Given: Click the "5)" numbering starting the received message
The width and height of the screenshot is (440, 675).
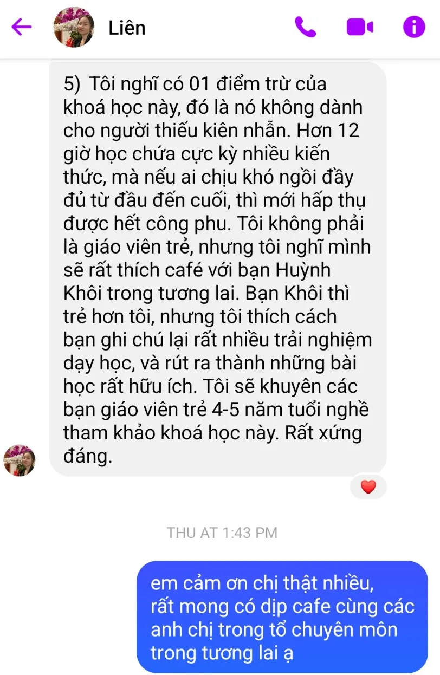Looking at the screenshot, I should coord(72,85).
